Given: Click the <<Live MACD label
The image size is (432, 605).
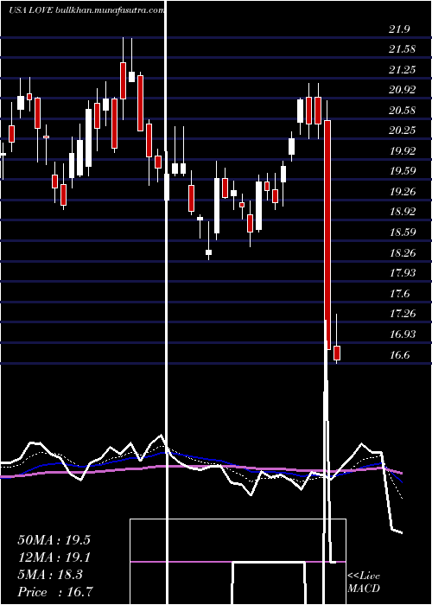Looking at the screenshot, I should coord(364,583).
